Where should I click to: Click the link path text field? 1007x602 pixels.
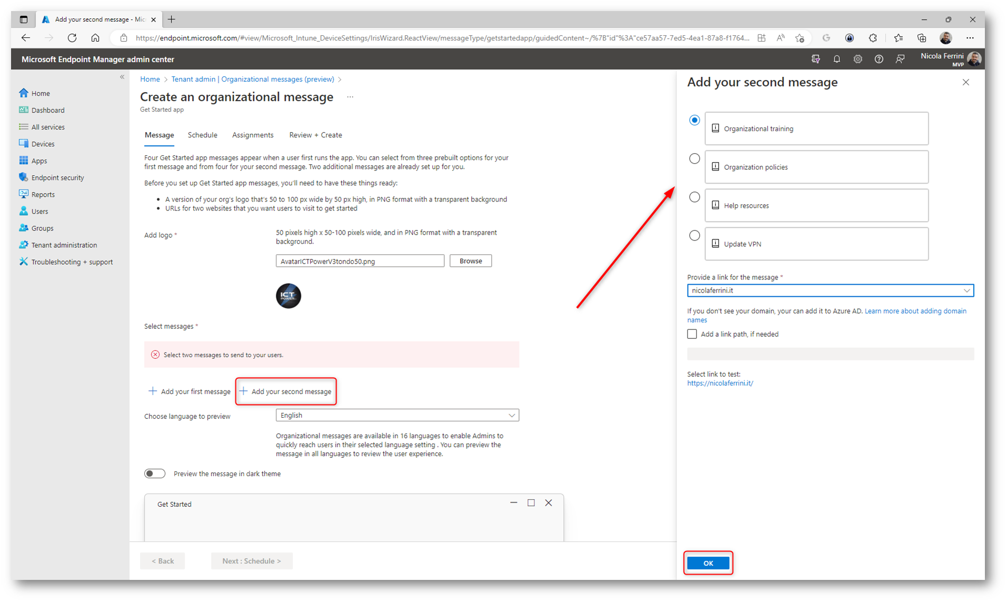tap(830, 354)
